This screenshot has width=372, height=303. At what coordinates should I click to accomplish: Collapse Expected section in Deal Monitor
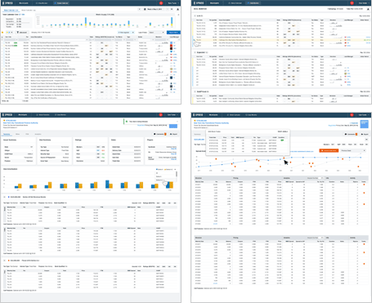click(195, 52)
